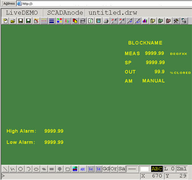Click the blue ABC text tool
This screenshot has height=180, width=192.
pos(83,169)
